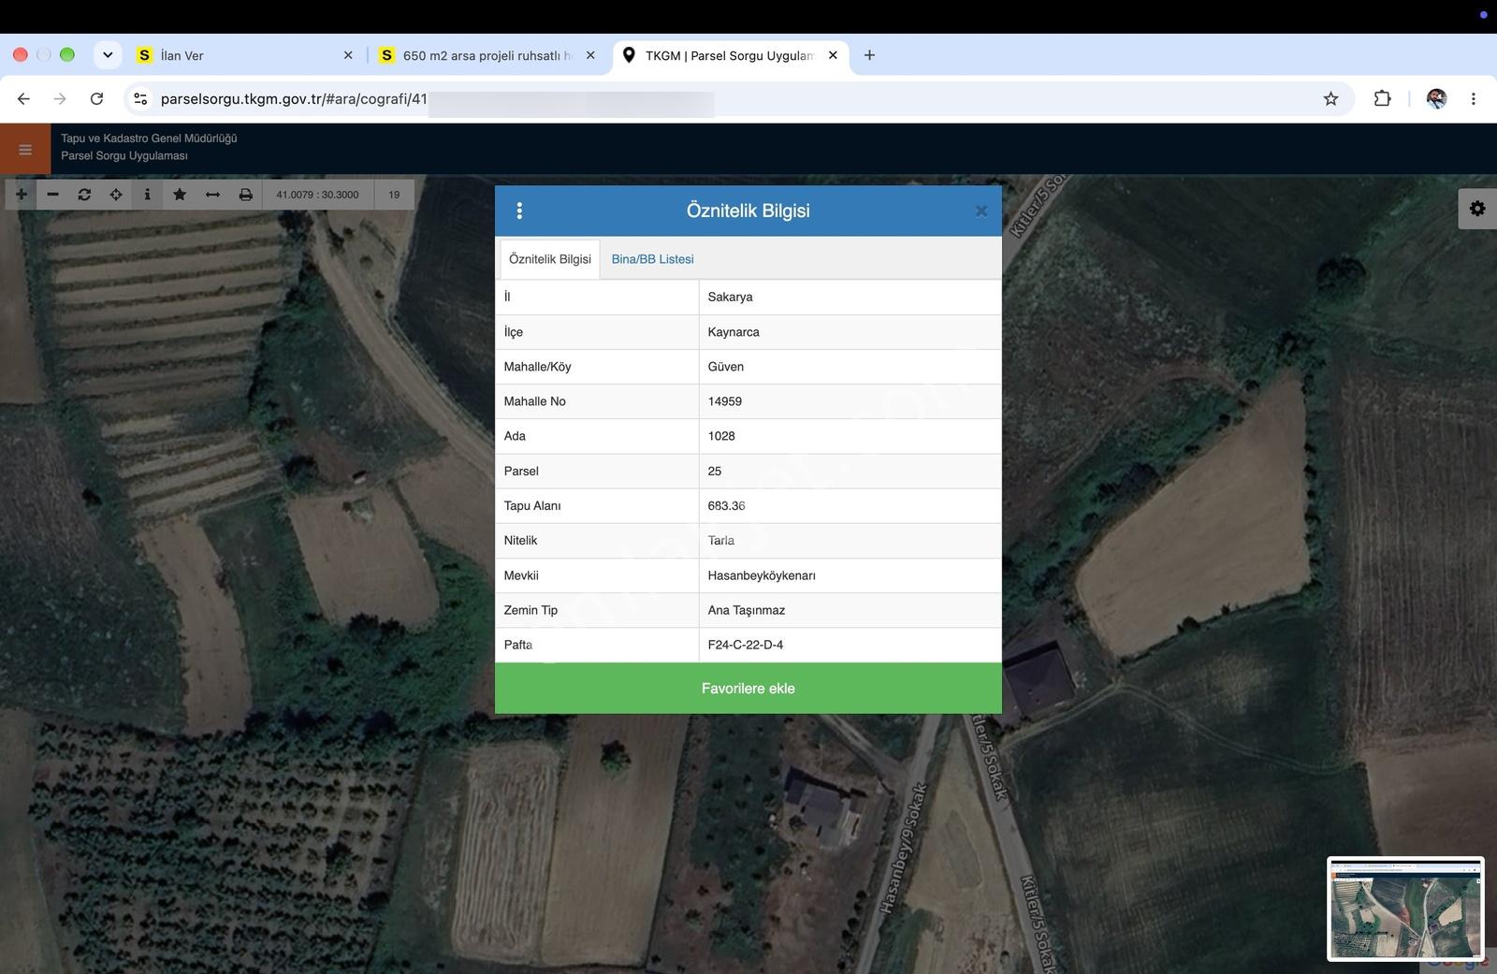Open a new browser tab

869,55
